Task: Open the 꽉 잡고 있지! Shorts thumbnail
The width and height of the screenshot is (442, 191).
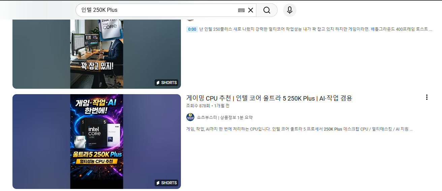Action: pyautogui.click(x=97, y=54)
